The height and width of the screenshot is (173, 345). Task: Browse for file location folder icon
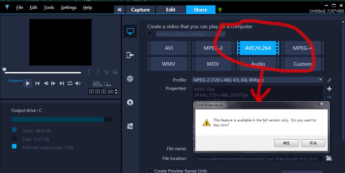[x=329, y=158]
